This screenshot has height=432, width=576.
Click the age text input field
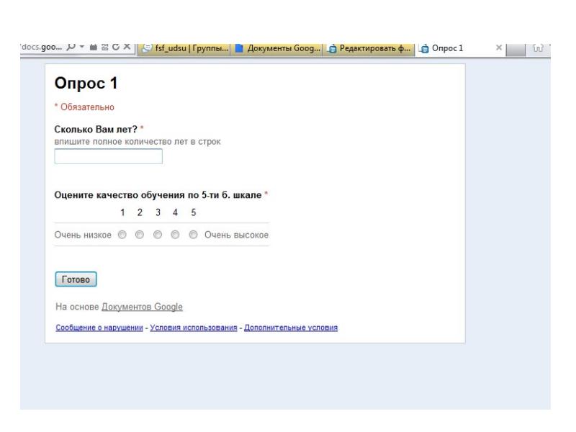(109, 156)
